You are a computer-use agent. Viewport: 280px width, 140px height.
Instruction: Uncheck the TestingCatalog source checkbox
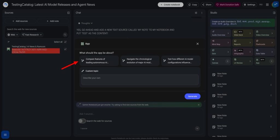click(65, 49)
